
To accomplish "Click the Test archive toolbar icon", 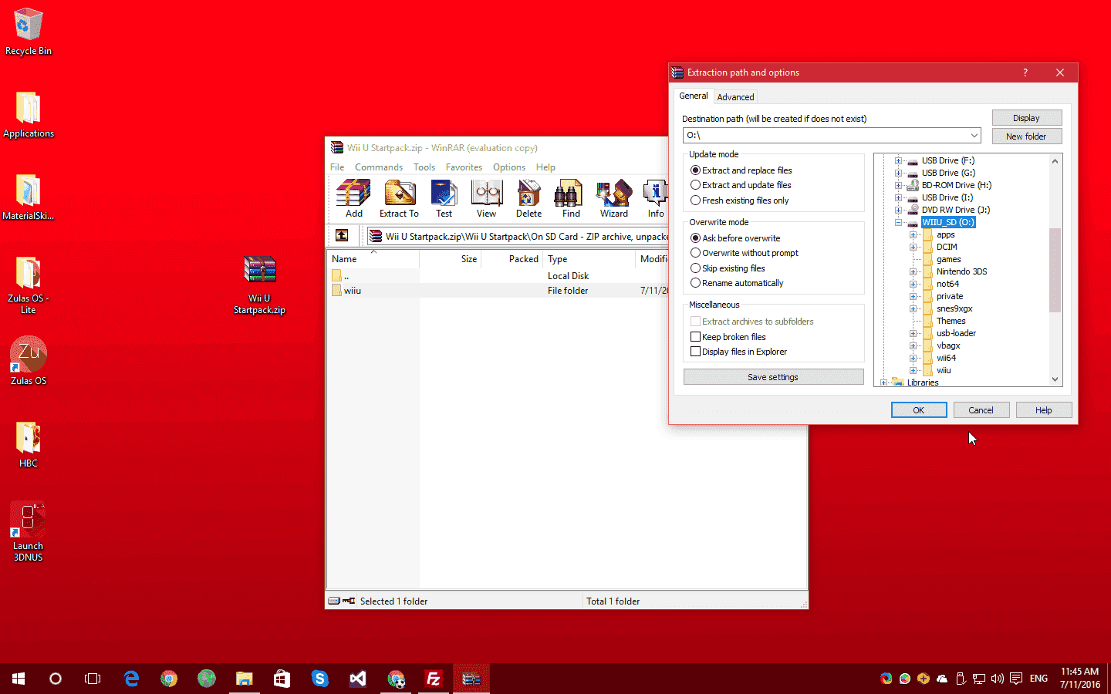I will point(444,199).
